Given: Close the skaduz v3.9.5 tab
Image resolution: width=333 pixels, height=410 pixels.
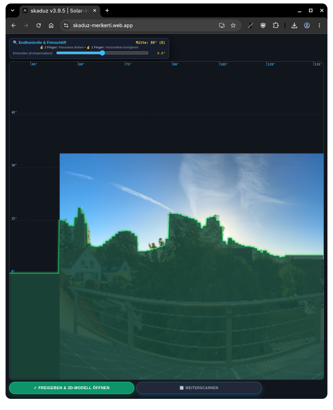Looking at the screenshot, I should click(x=95, y=10).
